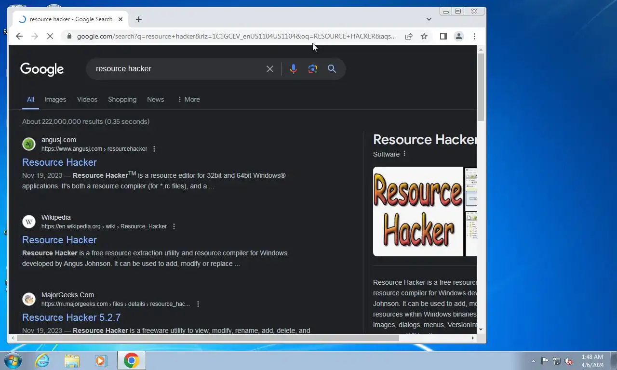Click the Wikipedia site favicon
The image size is (617, 370).
[29, 222]
